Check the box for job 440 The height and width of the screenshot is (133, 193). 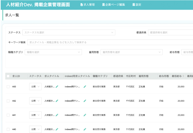coord(8,129)
